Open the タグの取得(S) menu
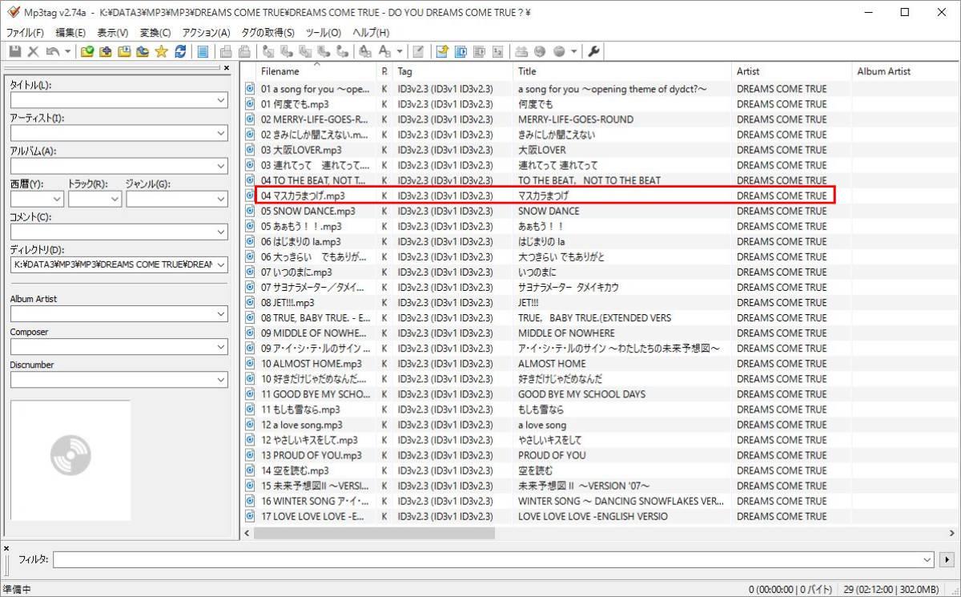 click(267, 33)
